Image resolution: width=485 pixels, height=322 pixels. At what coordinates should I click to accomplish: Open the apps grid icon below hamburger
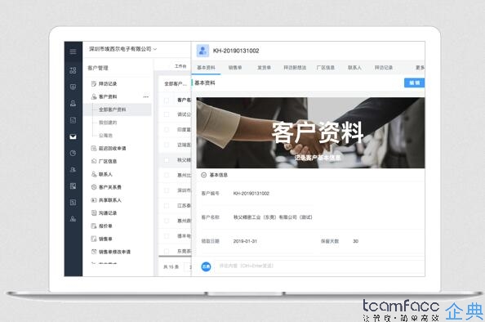pyautogui.click(x=73, y=70)
